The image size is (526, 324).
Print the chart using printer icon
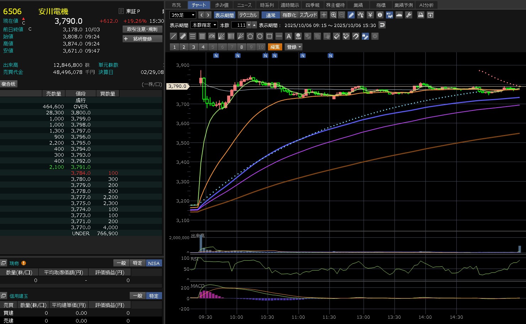click(421, 15)
